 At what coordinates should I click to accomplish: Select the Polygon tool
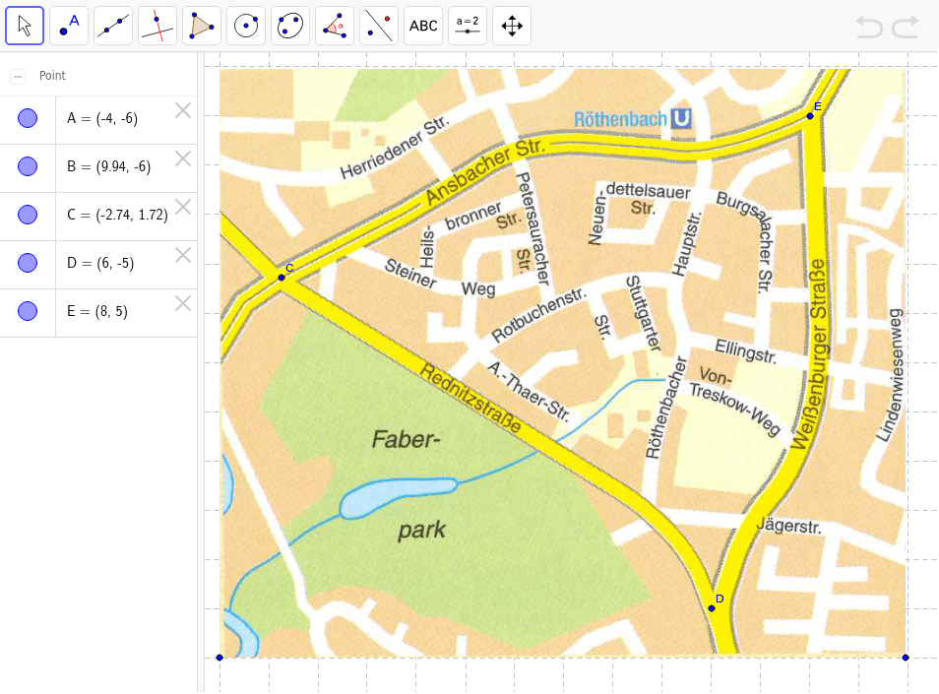pyautogui.click(x=202, y=26)
